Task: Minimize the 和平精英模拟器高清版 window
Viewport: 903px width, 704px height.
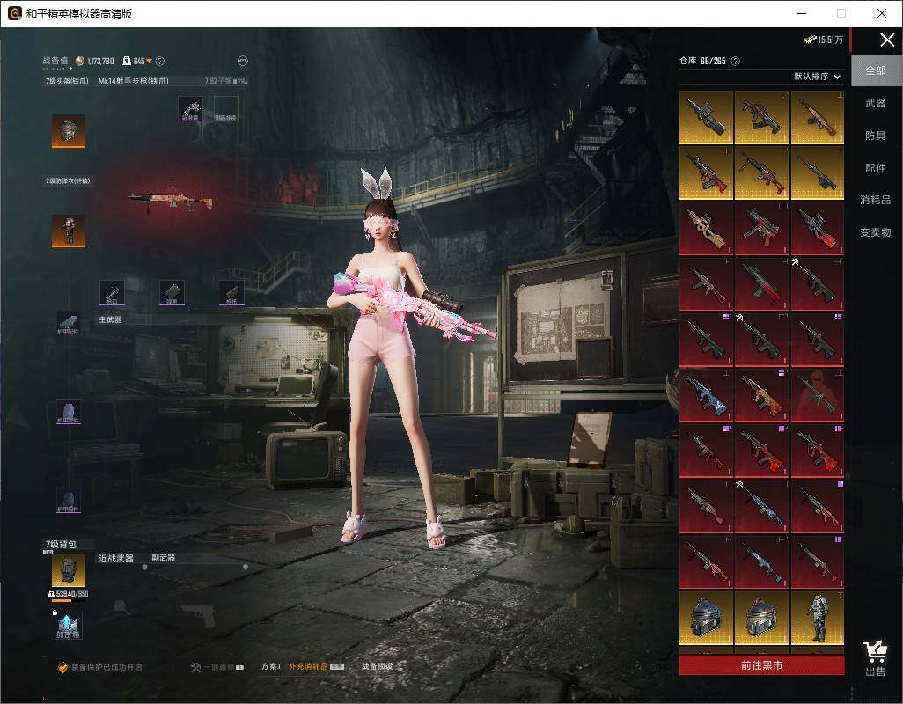Action: 802,13
